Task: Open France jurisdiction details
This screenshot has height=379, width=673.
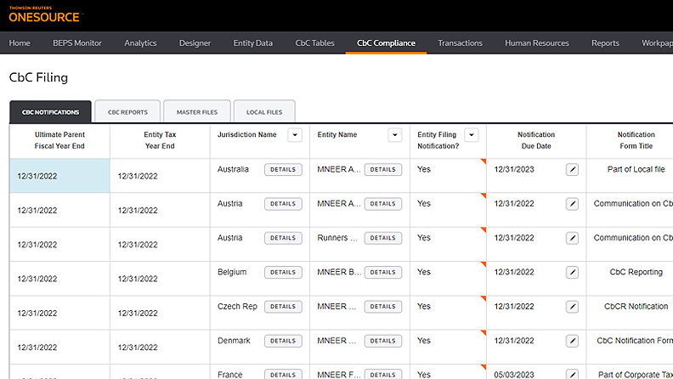Action: click(283, 374)
